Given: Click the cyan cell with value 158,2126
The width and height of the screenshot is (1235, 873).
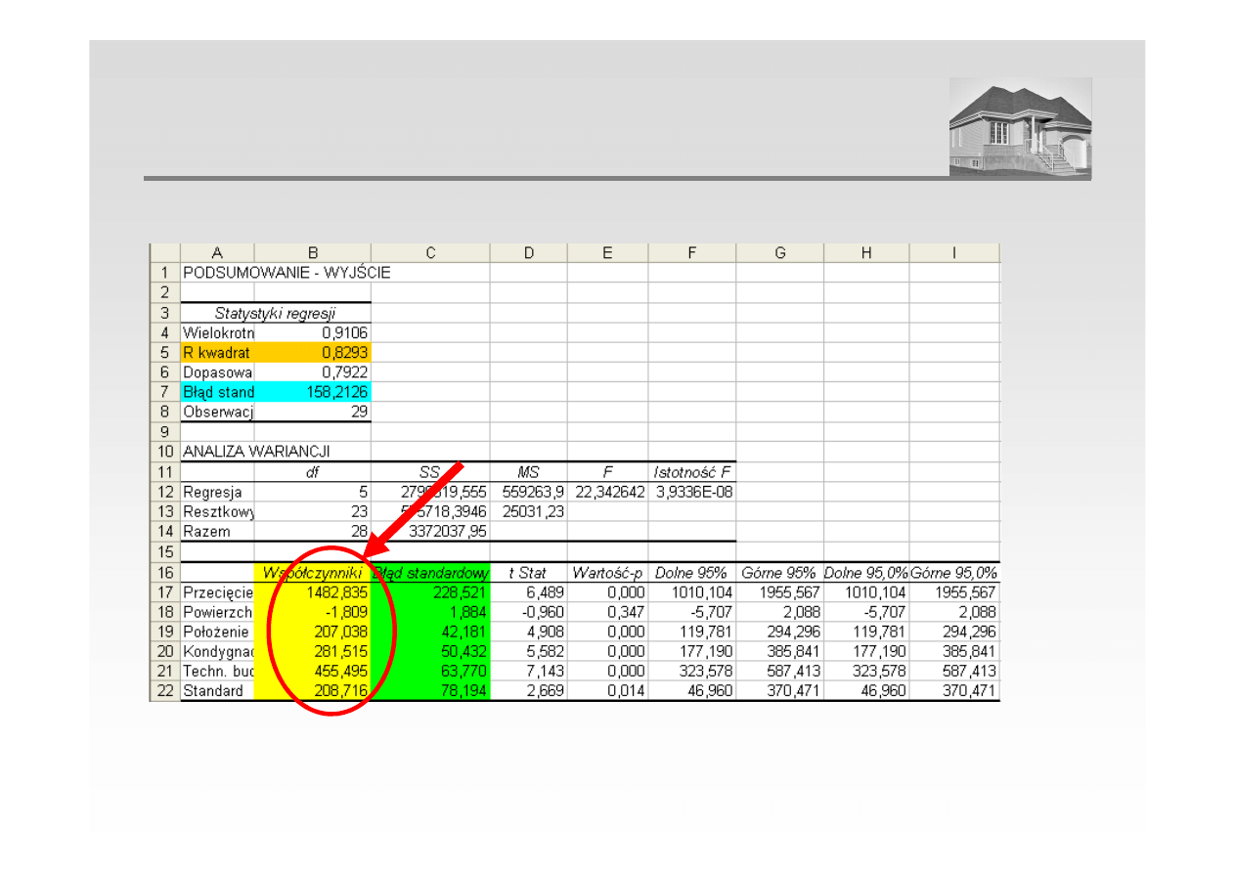Looking at the screenshot, I should click(312, 392).
